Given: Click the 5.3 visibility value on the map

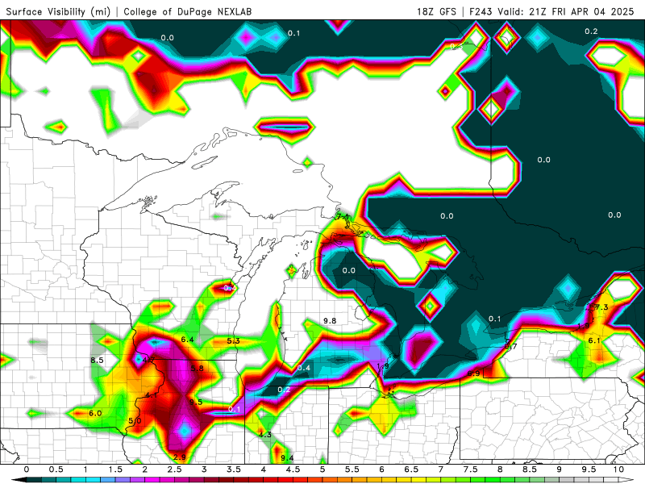Looking at the screenshot, I should click(x=233, y=340).
